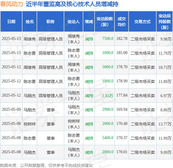Image resolution: width=173 pixels, height=168 pixels.
Task: Select the holdings value 11.79万
Action: [x=165, y=53]
